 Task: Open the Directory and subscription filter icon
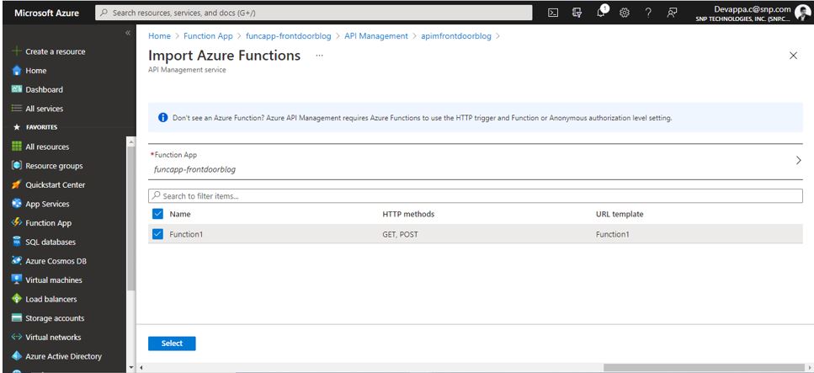pyautogui.click(x=577, y=13)
